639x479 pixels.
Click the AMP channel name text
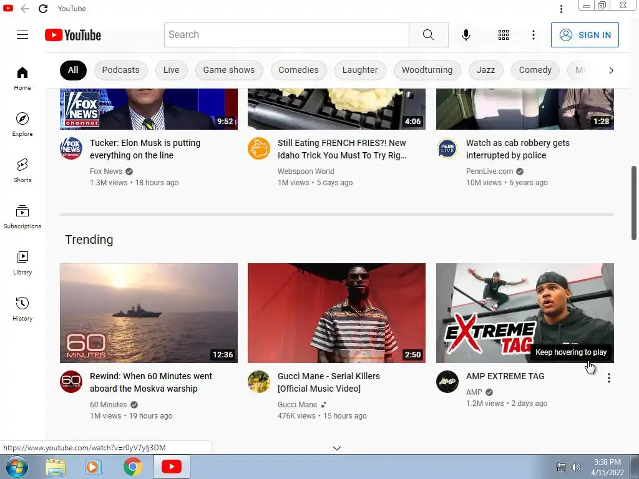coord(474,392)
